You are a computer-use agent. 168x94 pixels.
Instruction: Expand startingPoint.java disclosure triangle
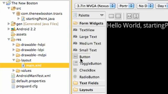(x=19, y=19)
